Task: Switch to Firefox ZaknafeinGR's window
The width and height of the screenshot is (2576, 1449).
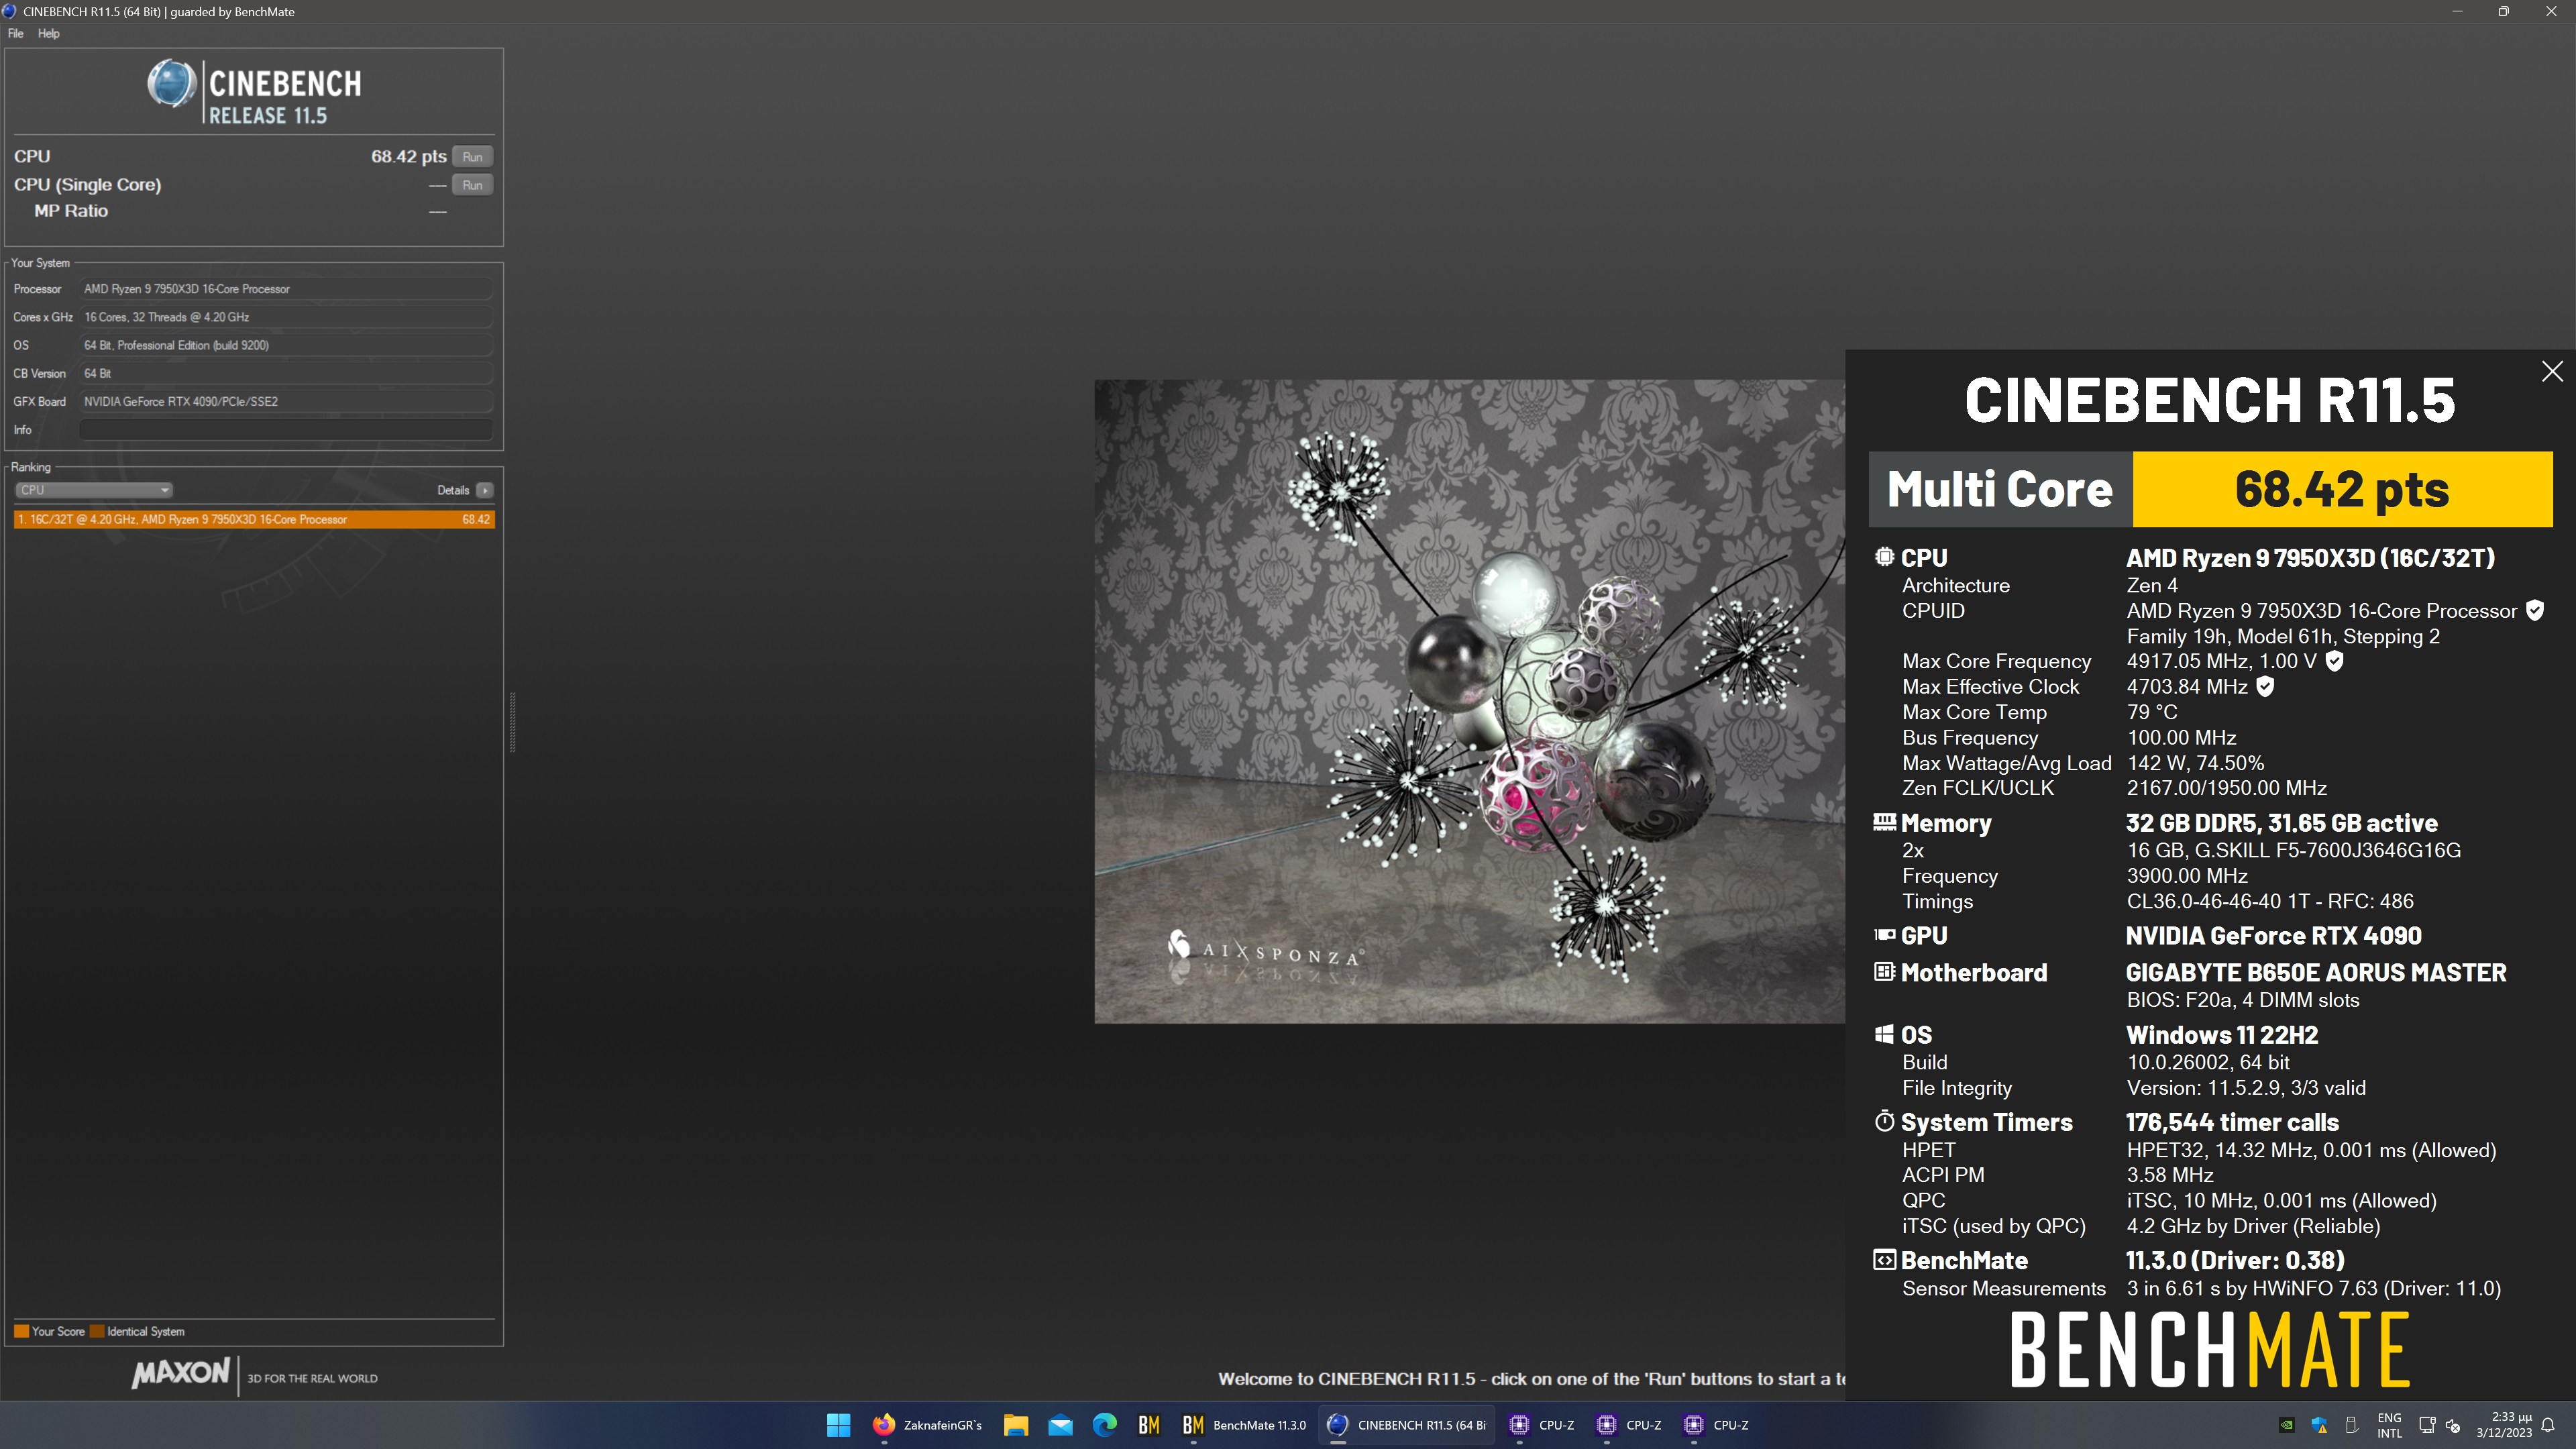Action: [927, 1425]
